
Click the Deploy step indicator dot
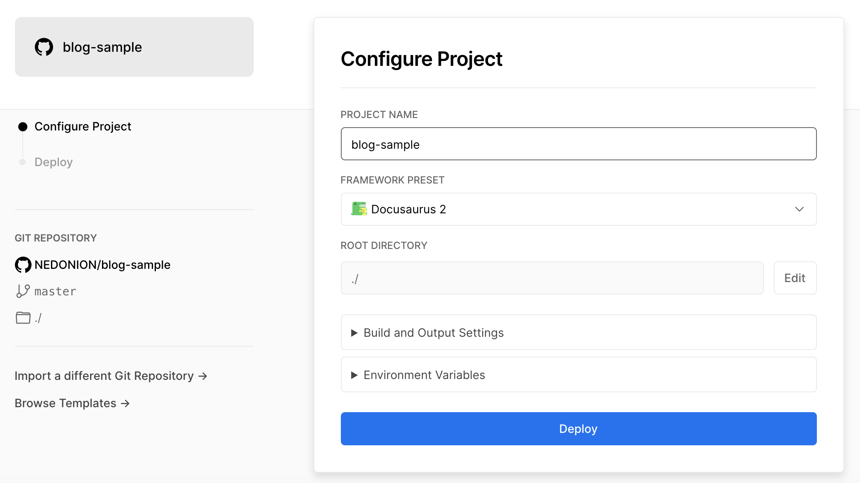point(22,162)
